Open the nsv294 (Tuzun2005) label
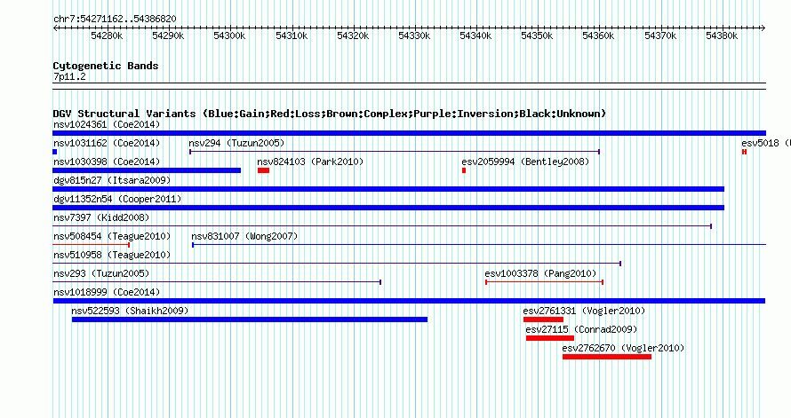This screenshot has height=418, width=791. 236,143
